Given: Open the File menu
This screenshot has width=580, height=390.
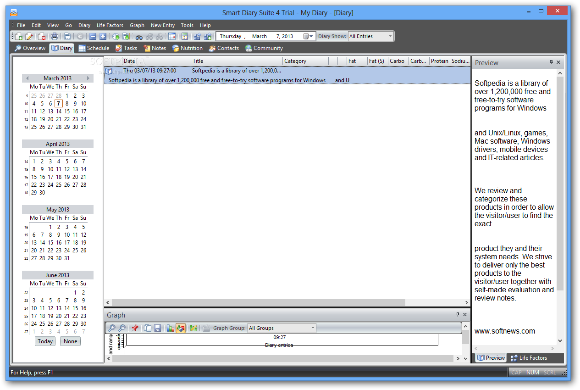Looking at the screenshot, I should [21, 25].
